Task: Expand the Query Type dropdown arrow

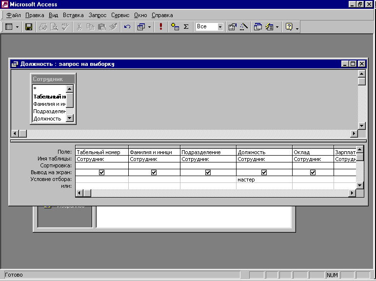Action: point(149,27)
